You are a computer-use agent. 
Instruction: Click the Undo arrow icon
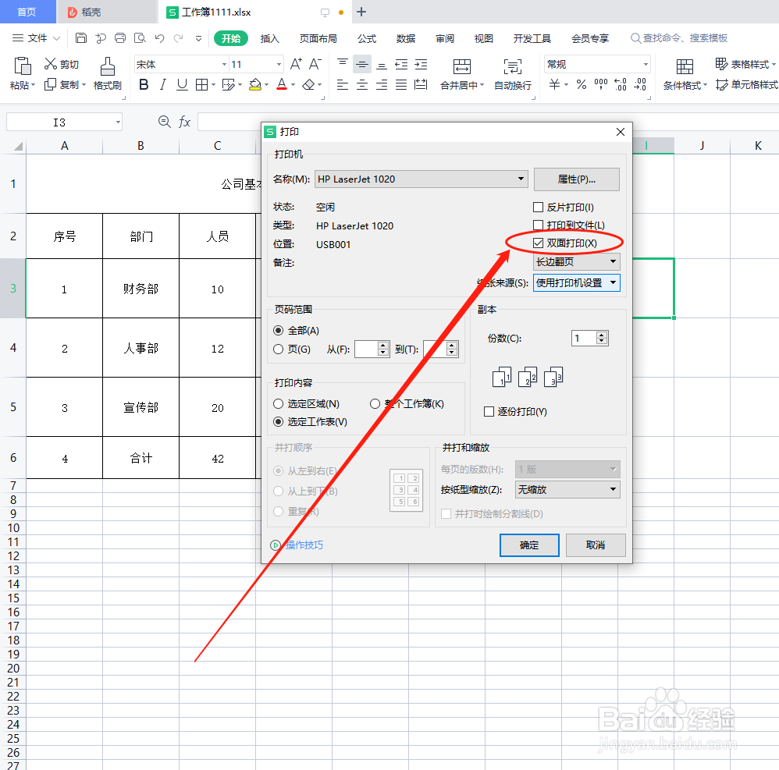[159, 37]
